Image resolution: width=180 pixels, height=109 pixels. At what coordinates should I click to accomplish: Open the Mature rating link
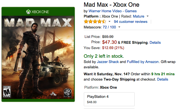139,16
